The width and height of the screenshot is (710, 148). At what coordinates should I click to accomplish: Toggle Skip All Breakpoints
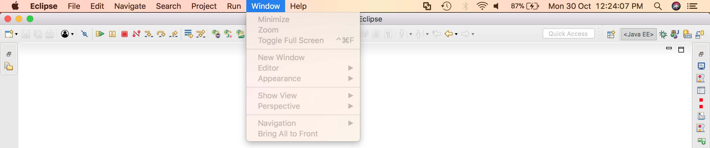point(85,34)
